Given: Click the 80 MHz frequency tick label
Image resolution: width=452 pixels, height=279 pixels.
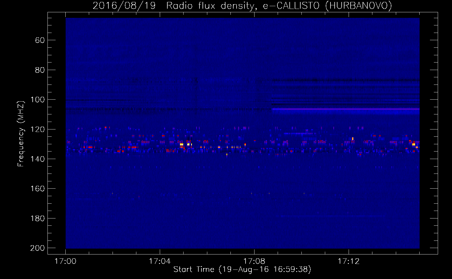Looking at the screenshot, I should coord(40,70).
